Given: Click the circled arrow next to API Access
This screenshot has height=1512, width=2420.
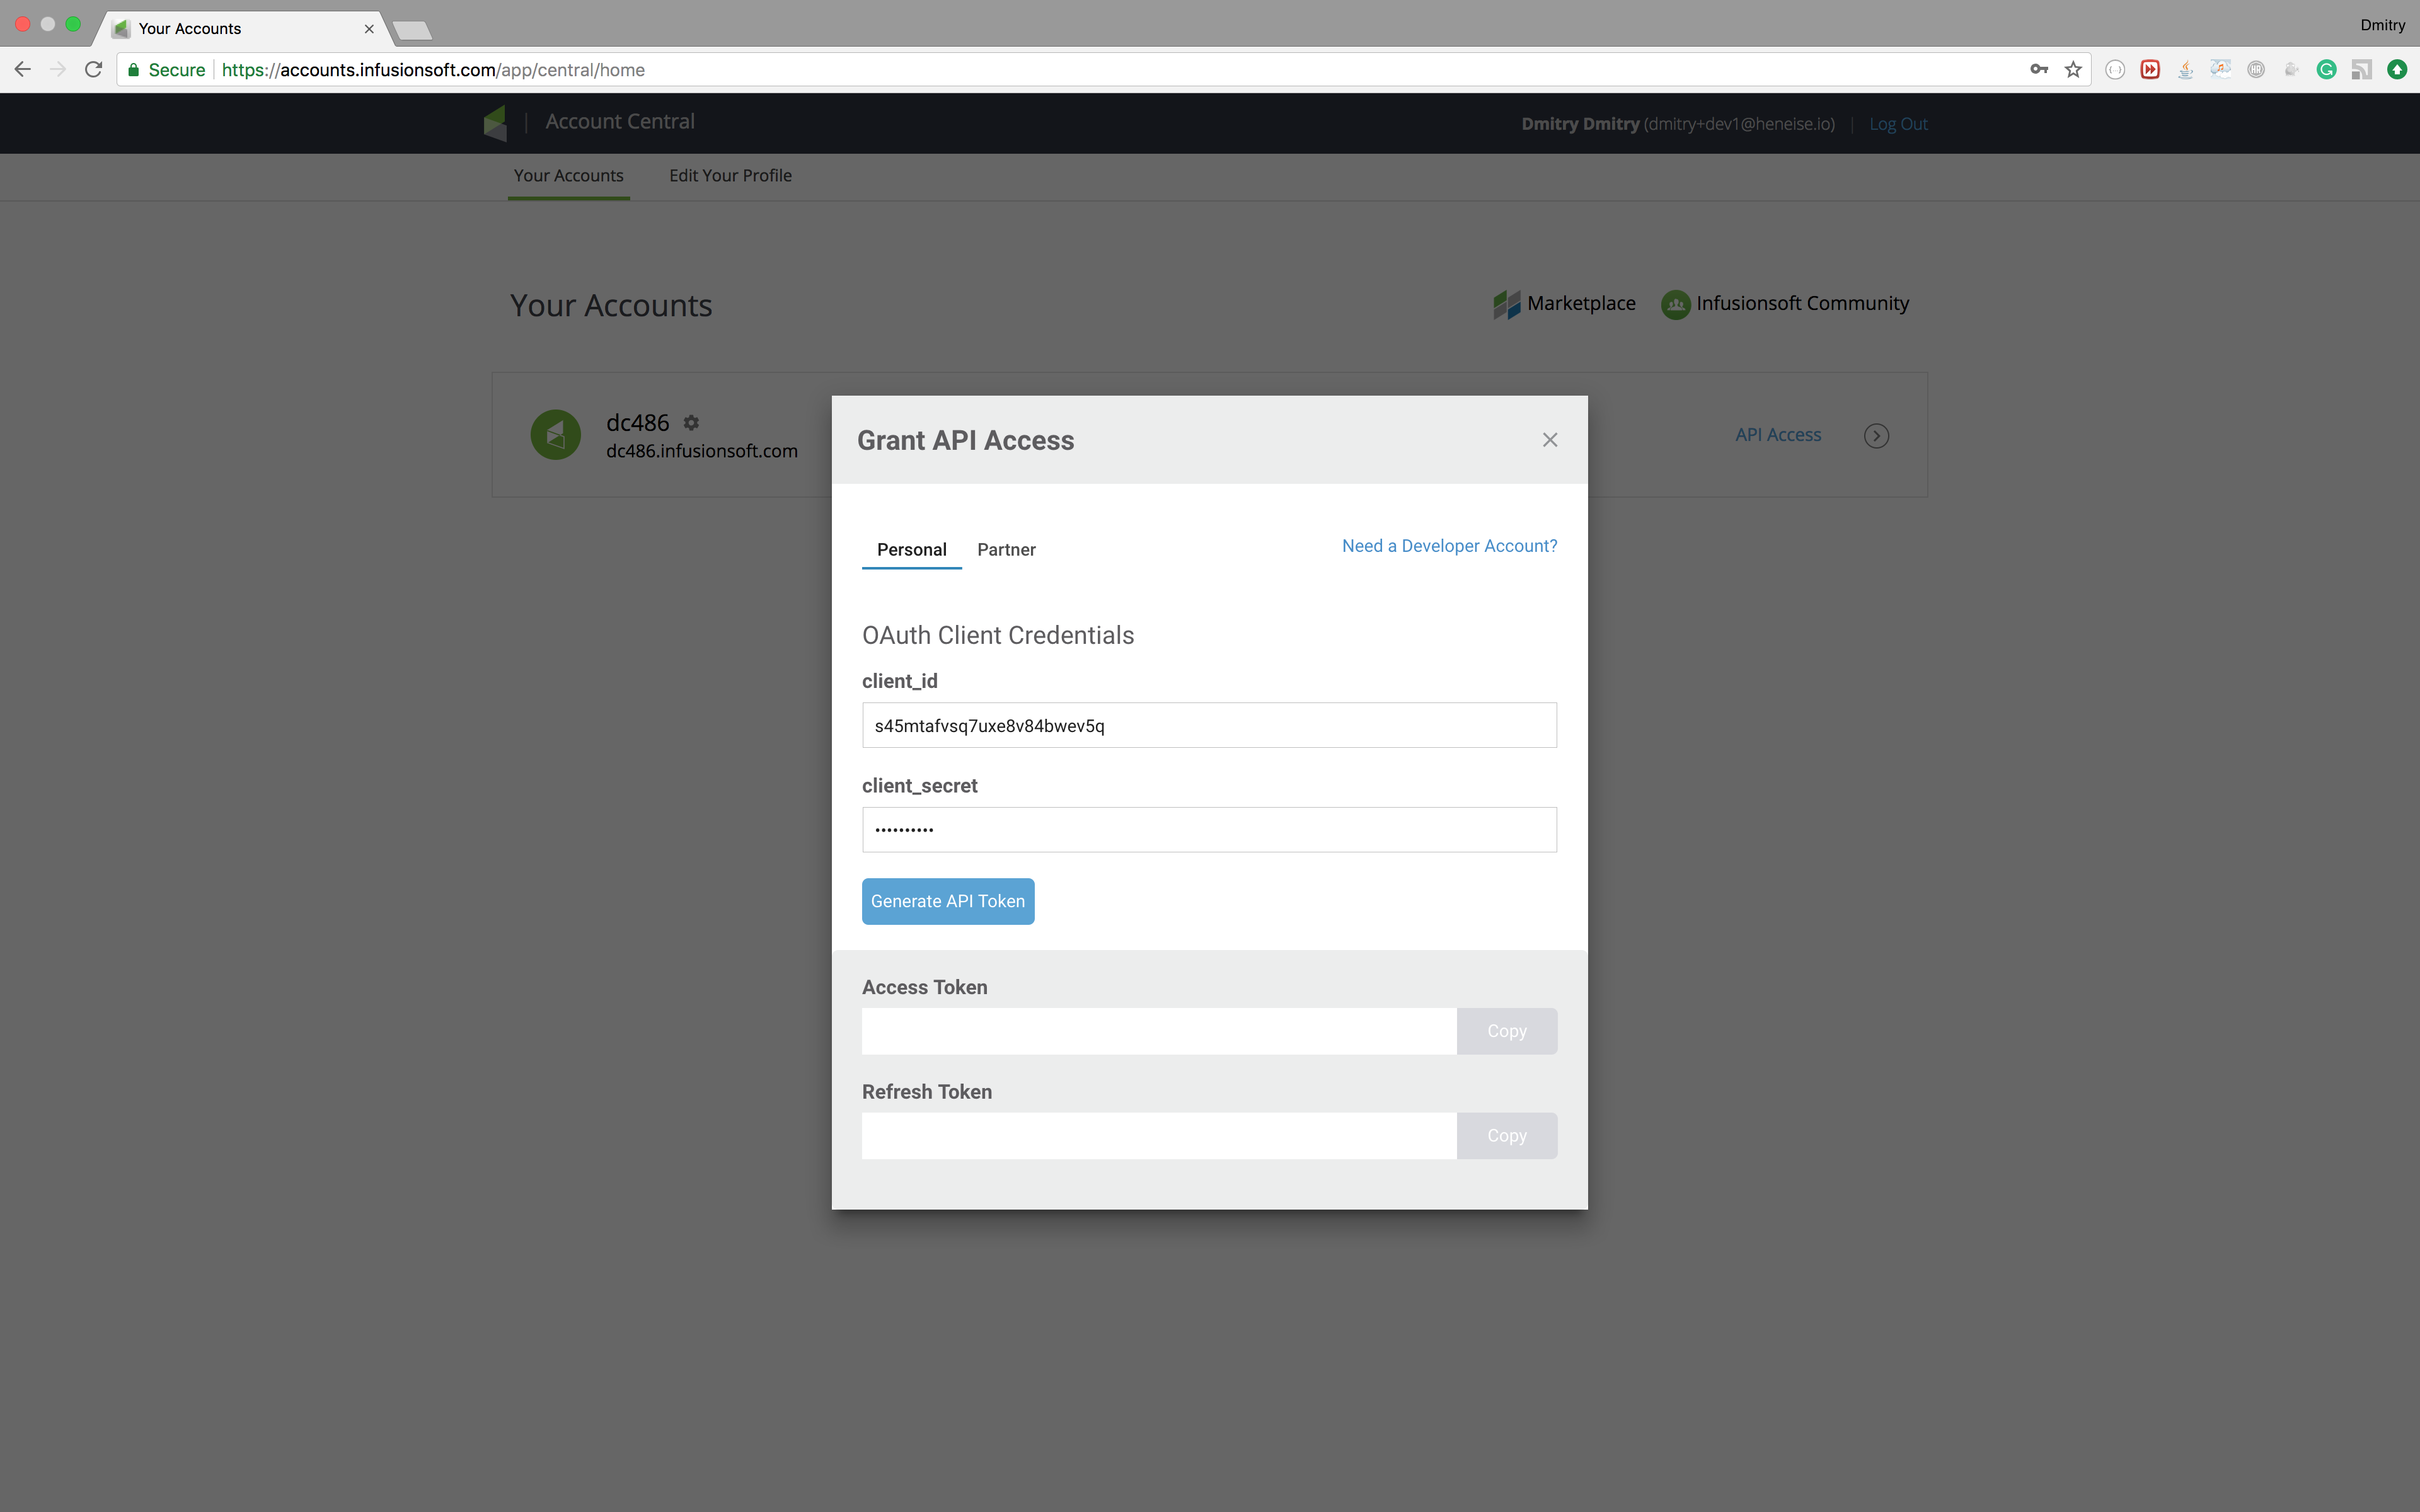Looking at the screenshot, I should (1876, 435).
